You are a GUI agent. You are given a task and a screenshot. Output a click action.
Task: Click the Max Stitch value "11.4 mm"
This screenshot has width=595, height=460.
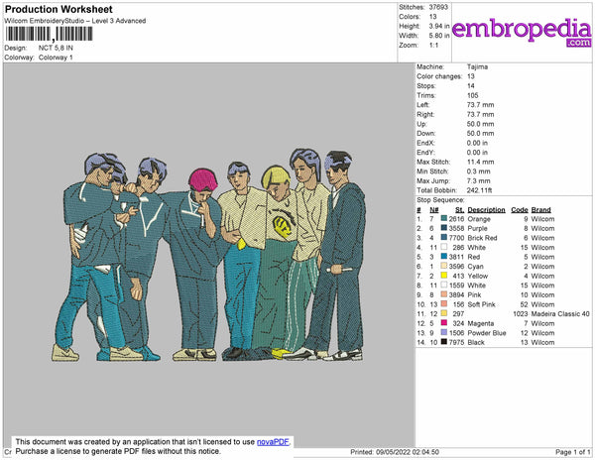tap(480, 162)
